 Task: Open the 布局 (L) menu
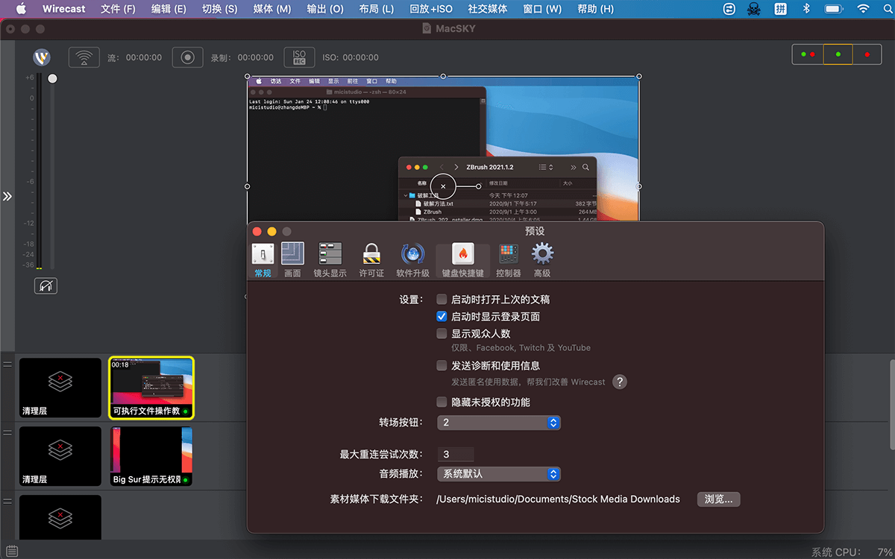click(376, 9)
